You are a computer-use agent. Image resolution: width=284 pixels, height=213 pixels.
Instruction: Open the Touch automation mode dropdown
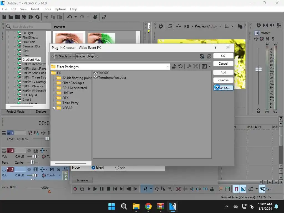(60, 175)
